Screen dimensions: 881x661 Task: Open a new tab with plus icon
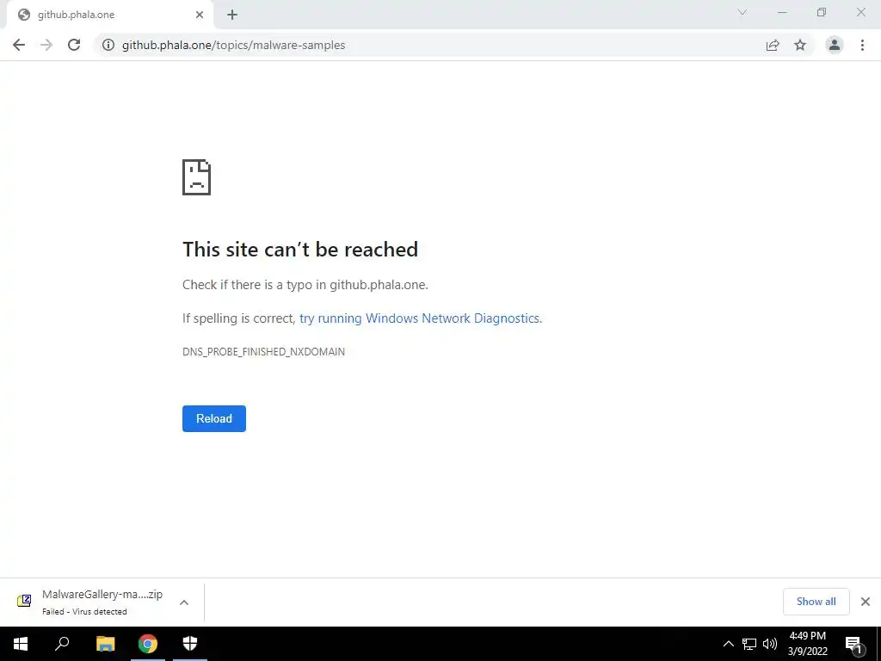coord(232,15)
